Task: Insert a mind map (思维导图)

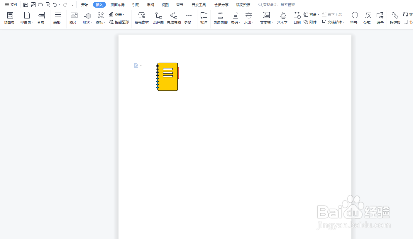Action: (x=174, y=18)
